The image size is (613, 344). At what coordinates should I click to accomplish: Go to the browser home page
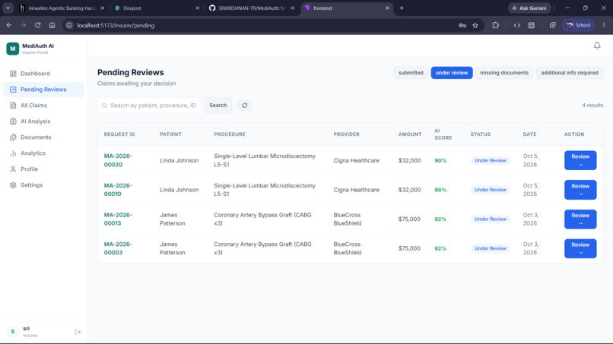(52, 25)
